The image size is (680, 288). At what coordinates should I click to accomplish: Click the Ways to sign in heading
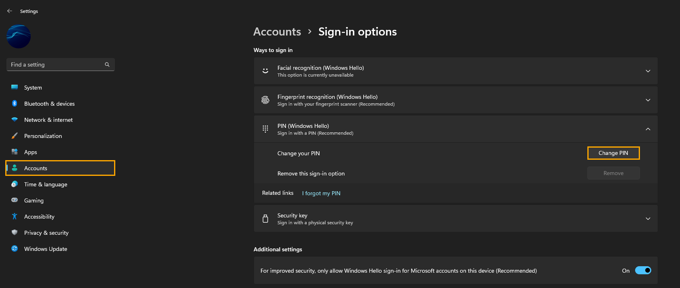pyautogui.click(x=273, y=50)
